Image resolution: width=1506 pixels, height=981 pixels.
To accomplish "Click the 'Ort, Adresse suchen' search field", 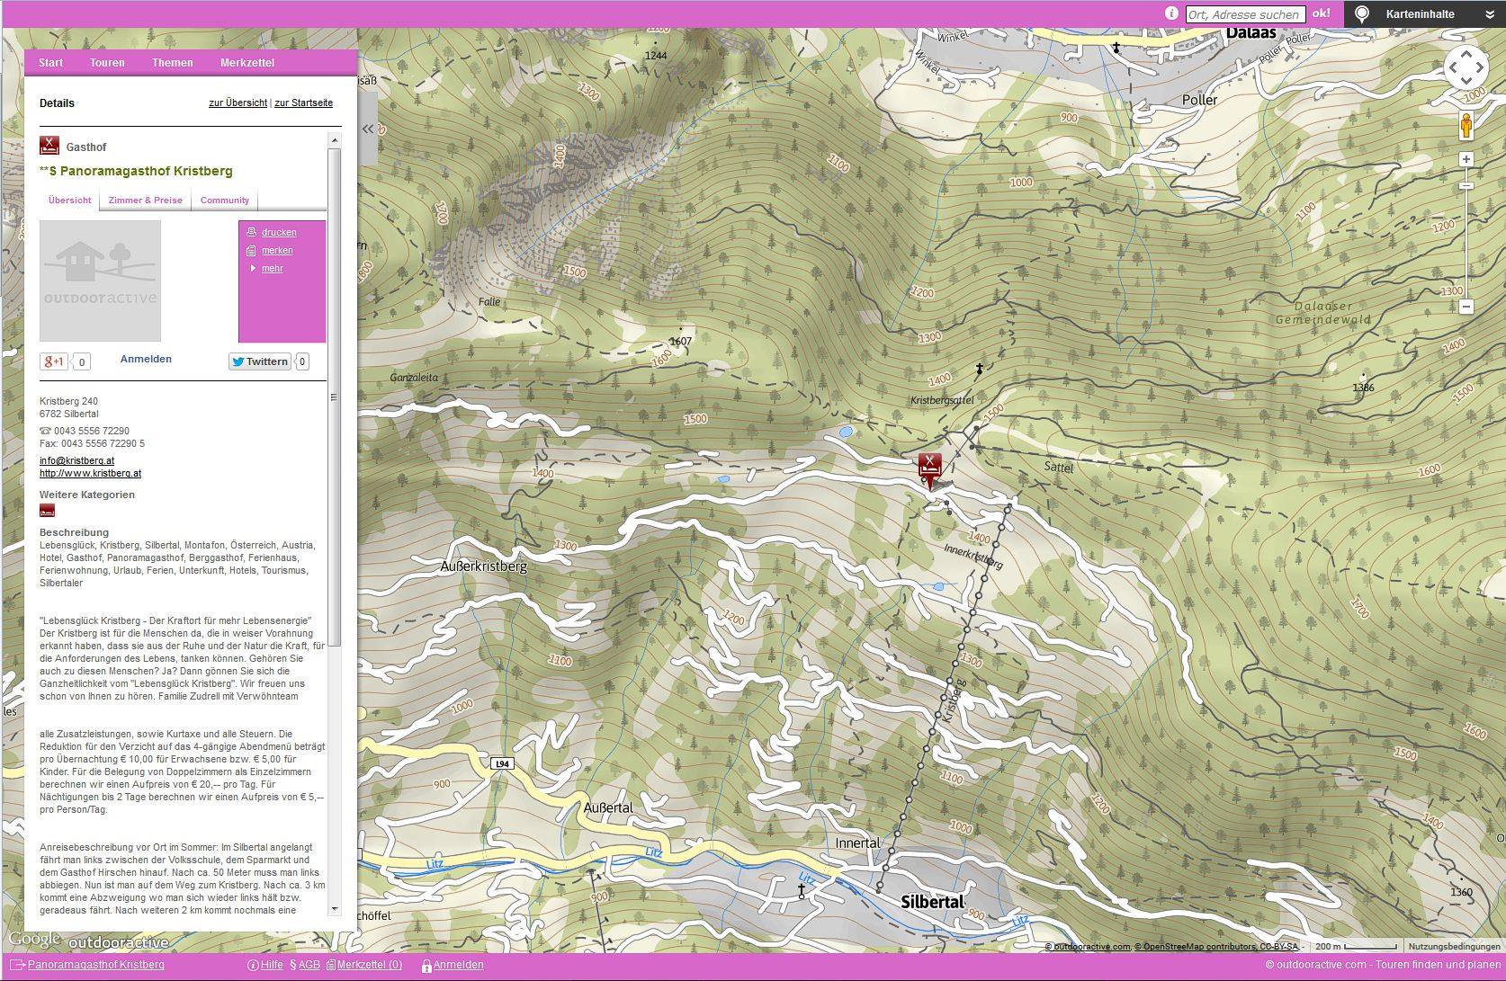I will pos(1244,14).
